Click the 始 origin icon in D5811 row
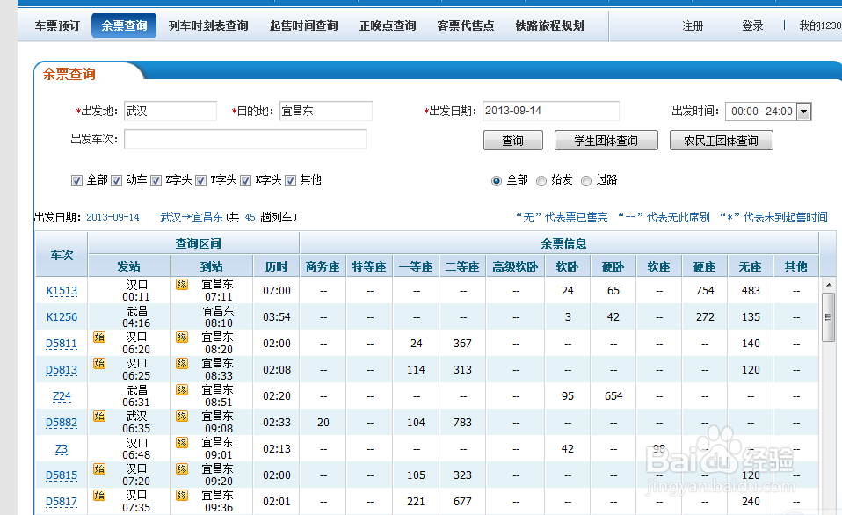 [x=99, y=337]
